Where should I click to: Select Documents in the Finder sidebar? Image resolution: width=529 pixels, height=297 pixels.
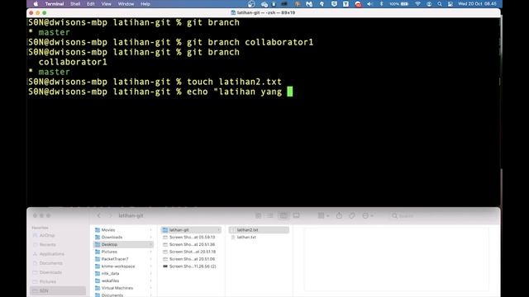[x=50, y=263]
